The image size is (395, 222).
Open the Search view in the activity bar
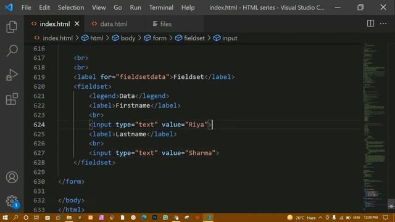[12, 51]
